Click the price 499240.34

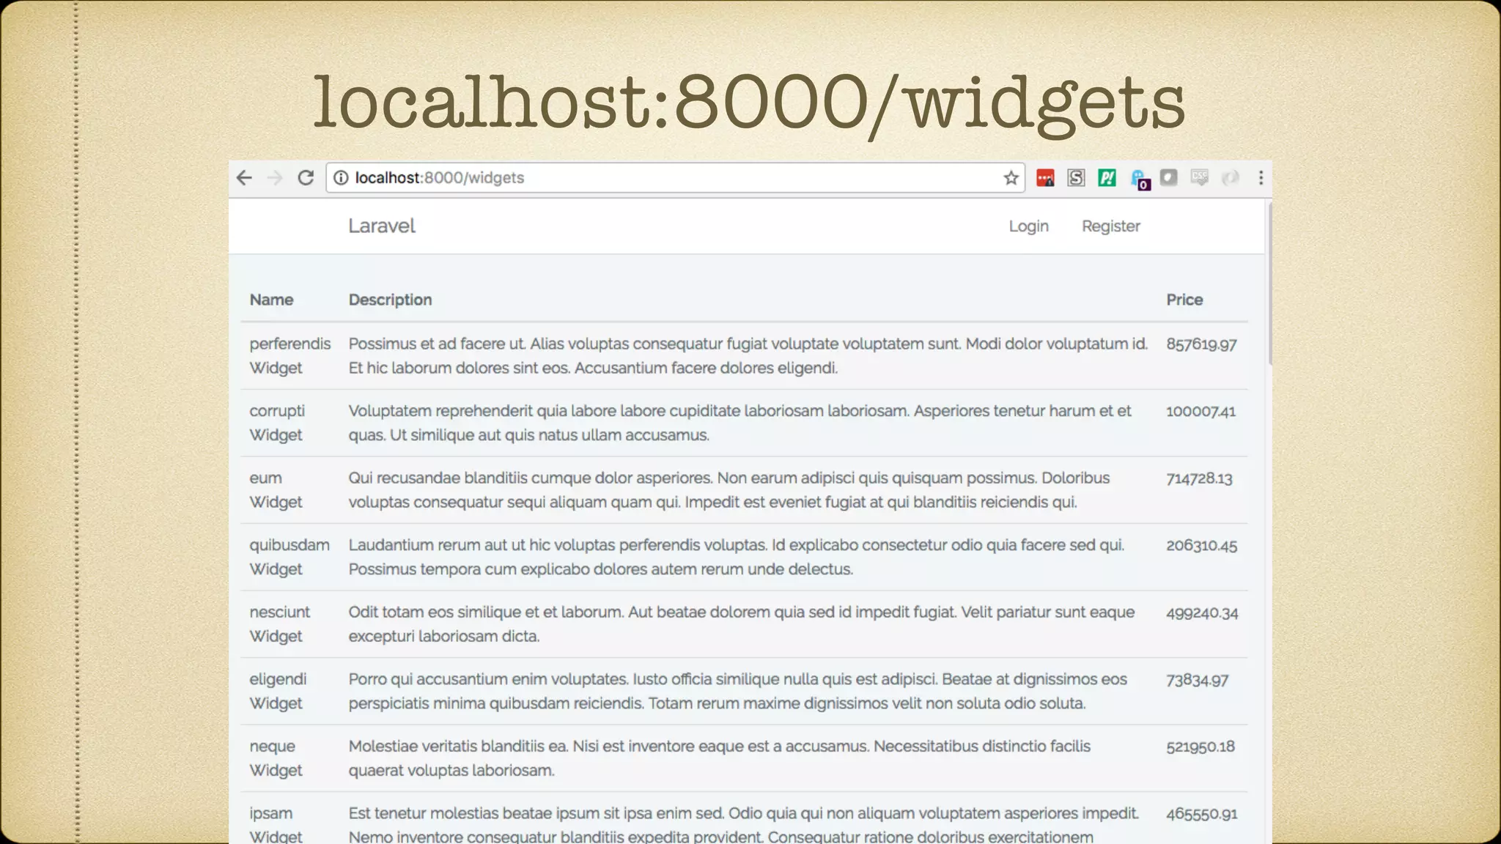click(x=1202, y=612)
